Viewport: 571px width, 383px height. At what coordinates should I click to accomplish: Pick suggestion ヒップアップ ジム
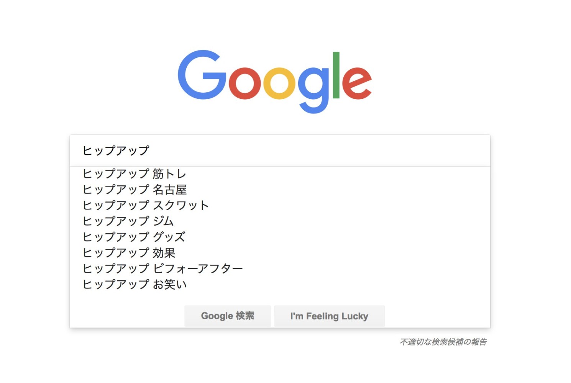click(x=280, y=221)
